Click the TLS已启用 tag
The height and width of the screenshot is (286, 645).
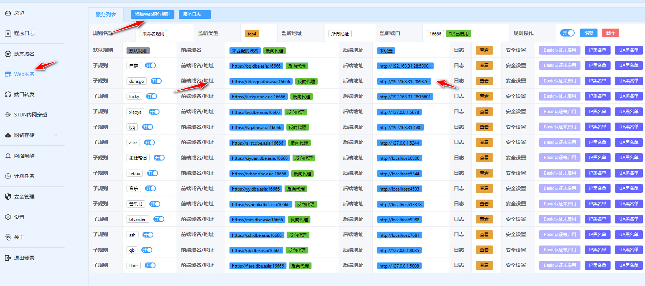pos(459,34)
